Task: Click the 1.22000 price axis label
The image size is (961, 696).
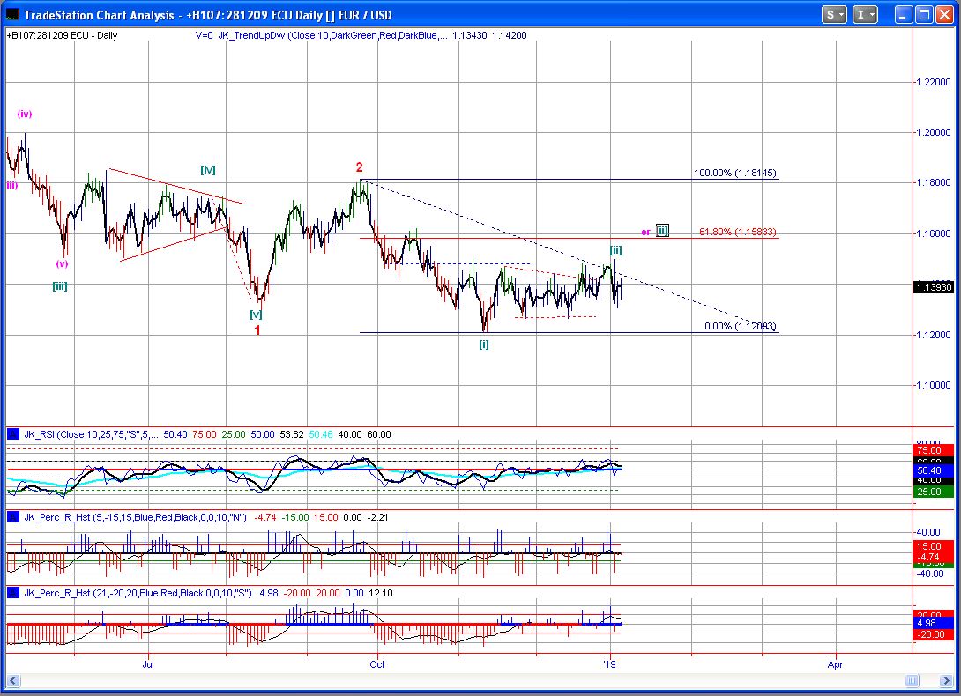Action: [x=934, y=82]
